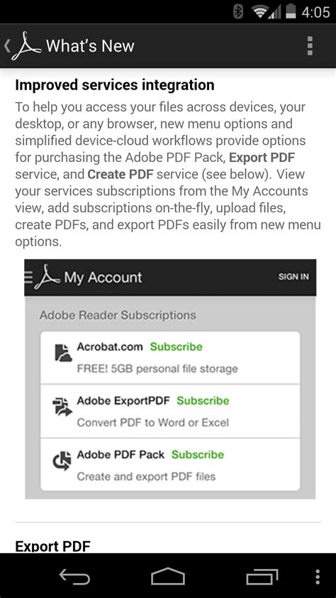Go back using the title bar chevron
This screenshot has height=598, width=336.
(x=6, y=45)
